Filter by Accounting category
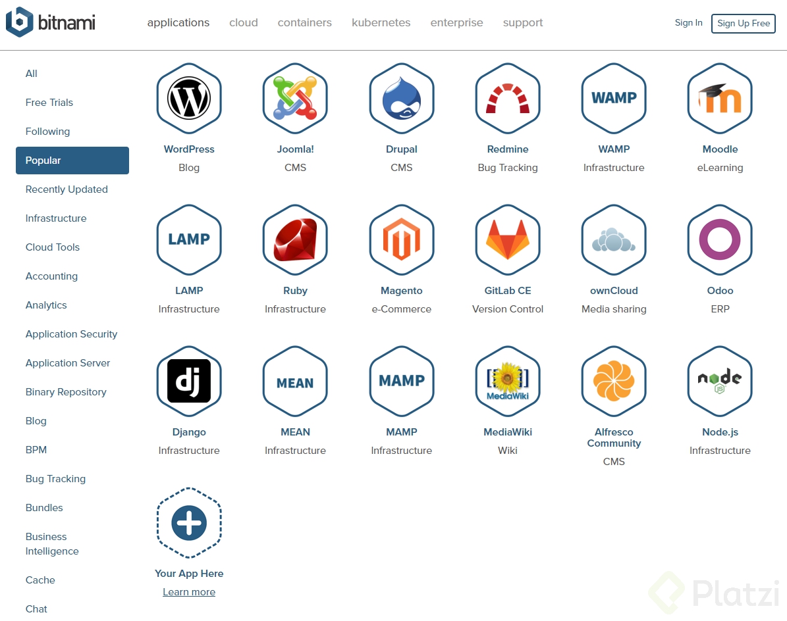787x621 pixels. click(51, 276)
